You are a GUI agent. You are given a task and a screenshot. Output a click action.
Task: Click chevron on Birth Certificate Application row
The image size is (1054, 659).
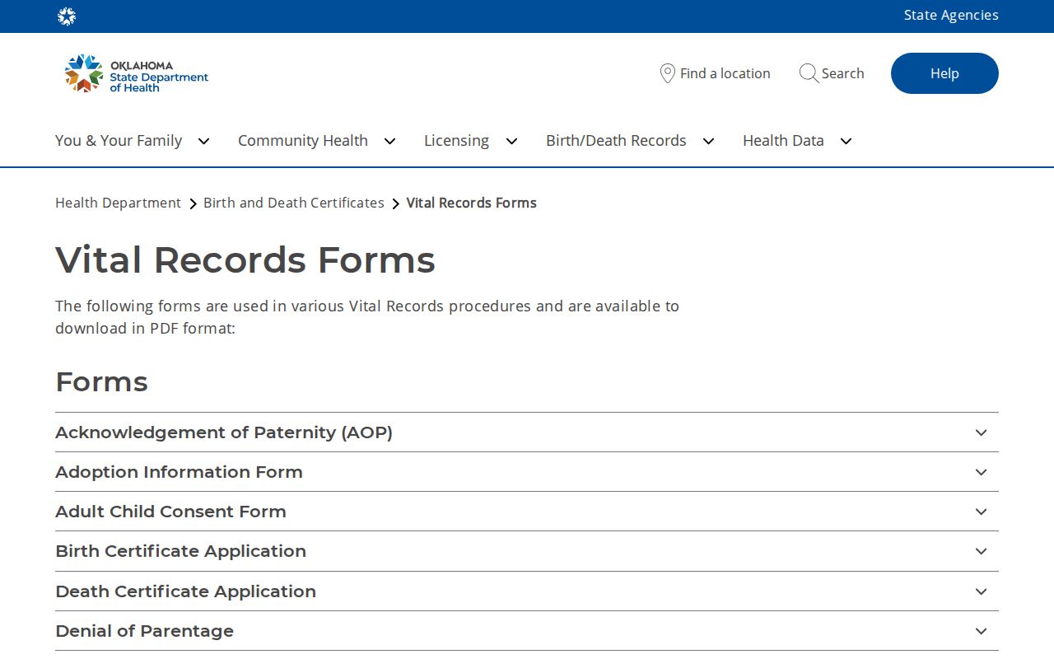981,551
